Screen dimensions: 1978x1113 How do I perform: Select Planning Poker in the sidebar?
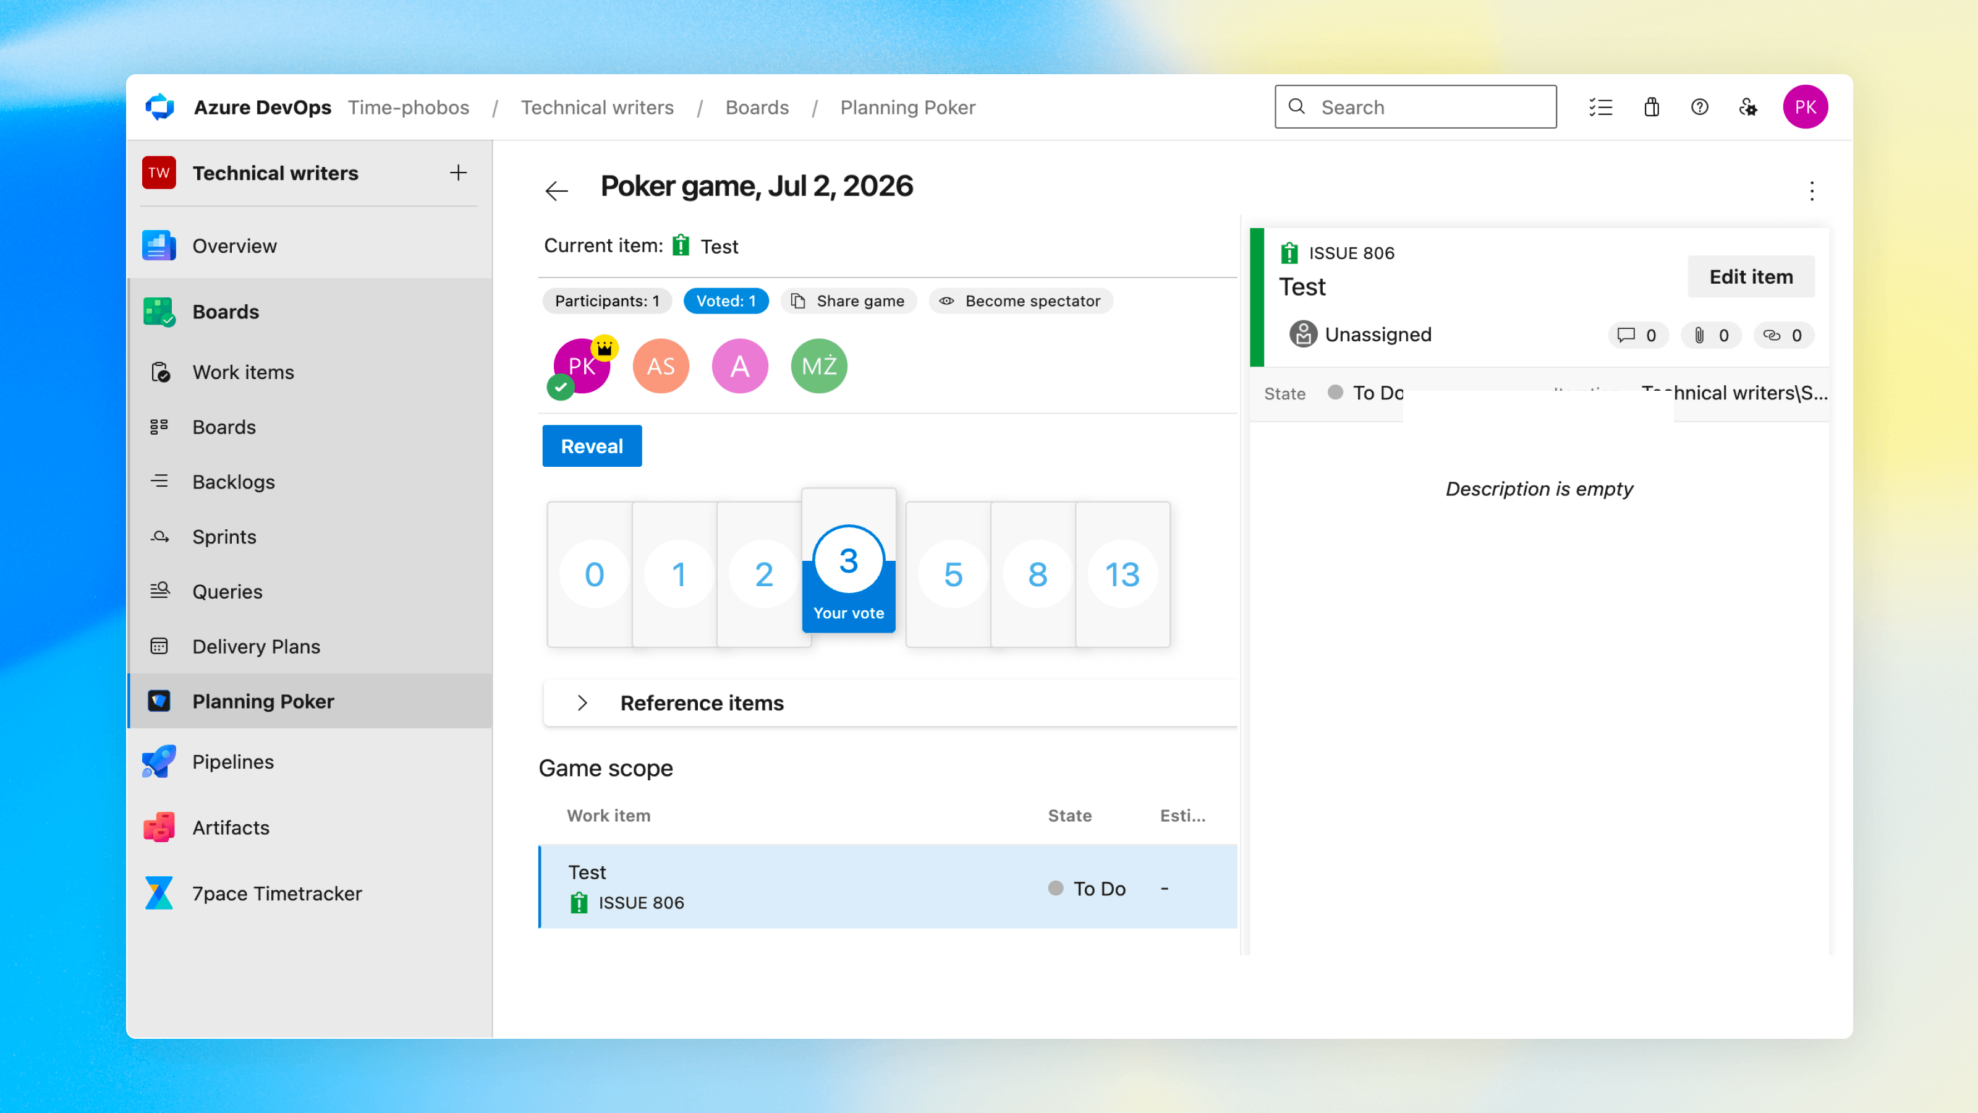[x=310, y=701]
